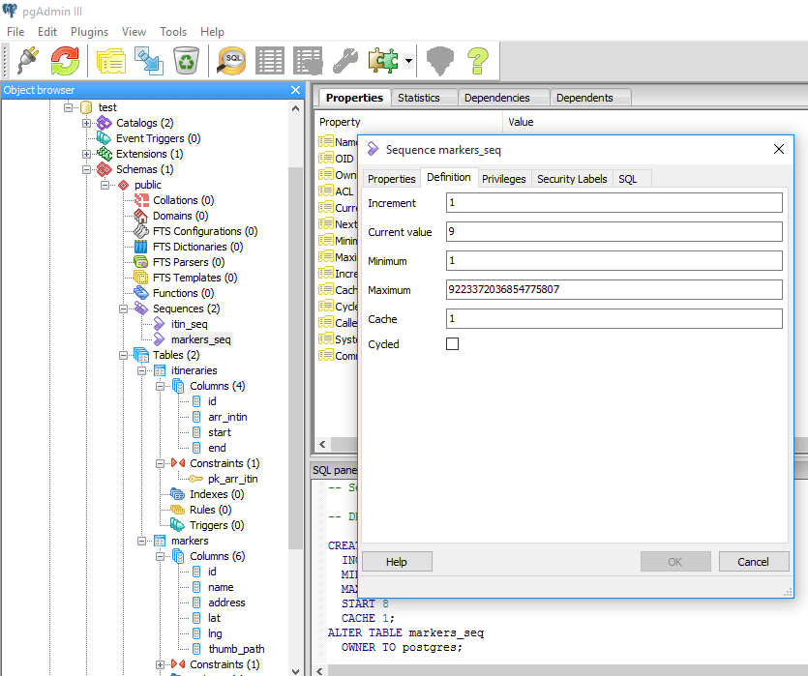
Task: Open the Maintenance wrench icon
Action: [345, 60]
